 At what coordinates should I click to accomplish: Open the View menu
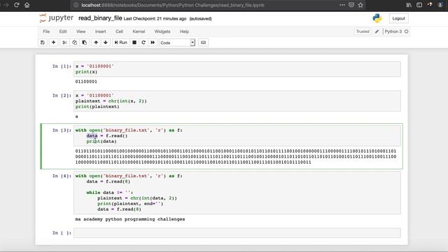[81, 31]
